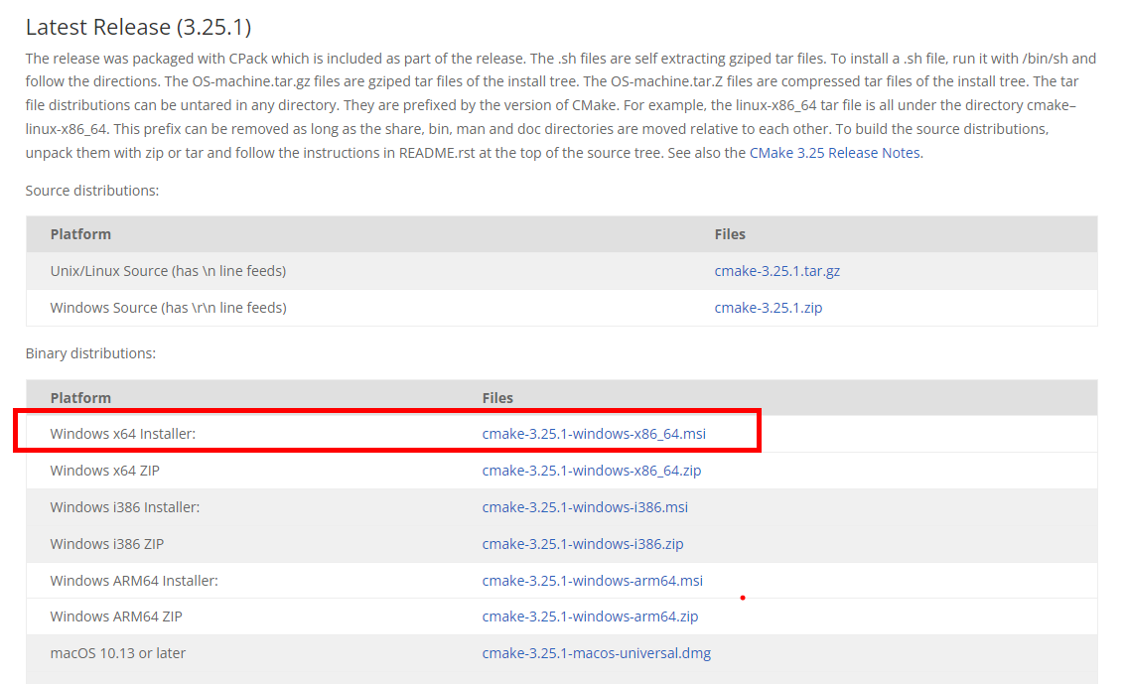Download cmake-3.25.1-windows-arm64.msi installer

593,580
